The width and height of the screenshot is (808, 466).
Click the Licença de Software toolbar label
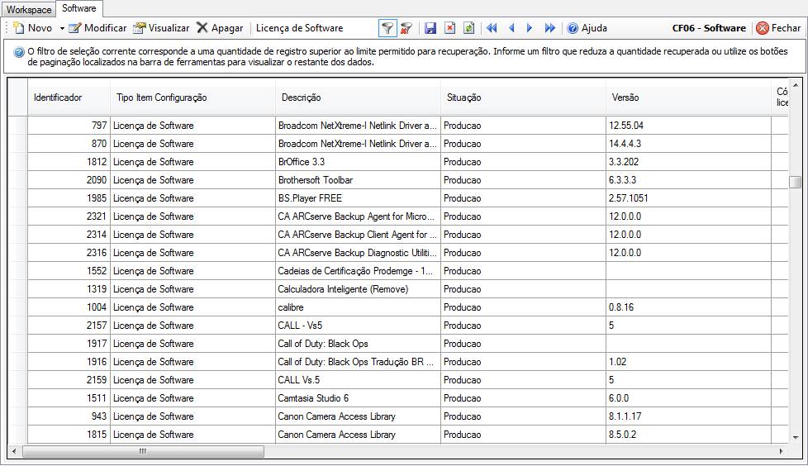click(x=299, y=28)
